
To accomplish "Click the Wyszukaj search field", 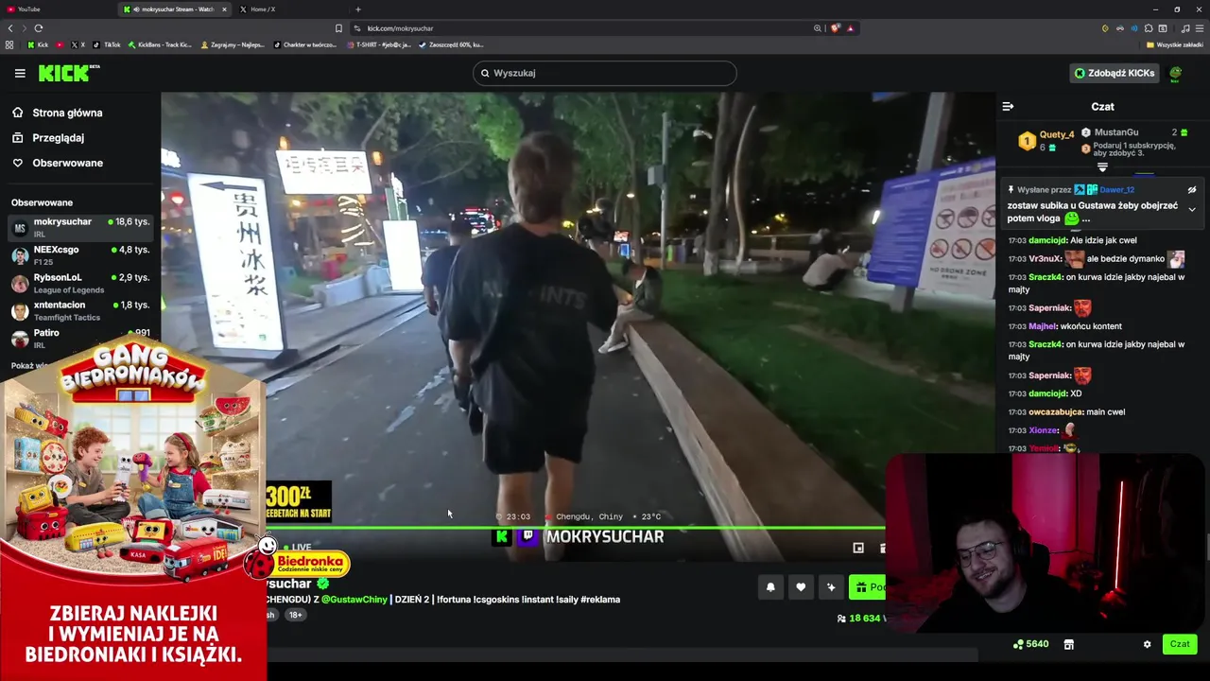I will 605,73.
